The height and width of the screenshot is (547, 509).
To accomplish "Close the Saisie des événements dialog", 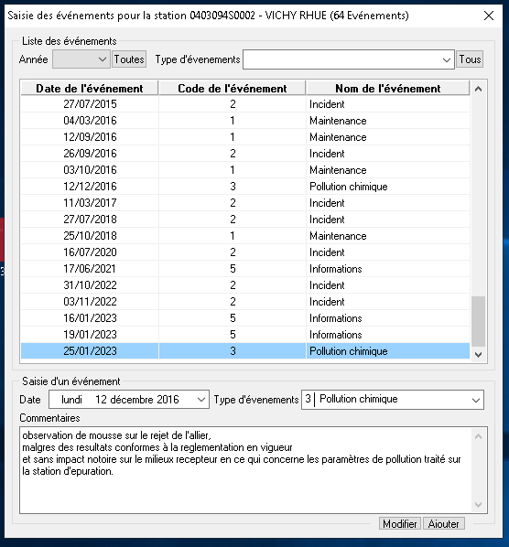I will click(x=489, y=16).
